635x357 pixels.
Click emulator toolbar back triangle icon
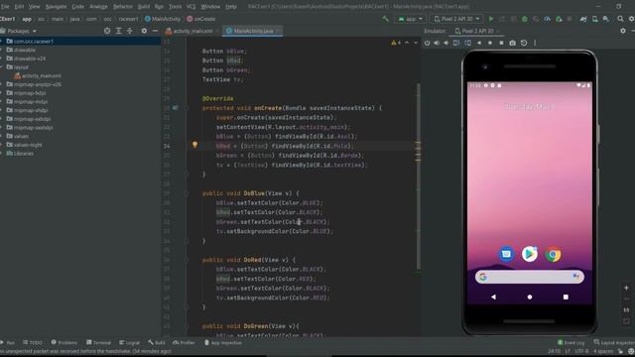479,43
